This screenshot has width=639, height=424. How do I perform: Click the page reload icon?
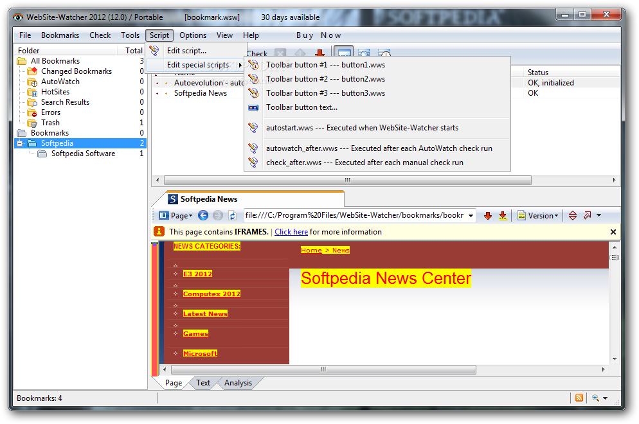coord(232,215)
